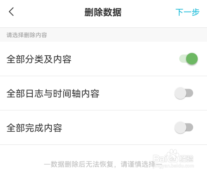The height and width of the screenshot is (174, 207).
Task: Turn off the 全部分类及内容 switch
Action: pos(189,59)
